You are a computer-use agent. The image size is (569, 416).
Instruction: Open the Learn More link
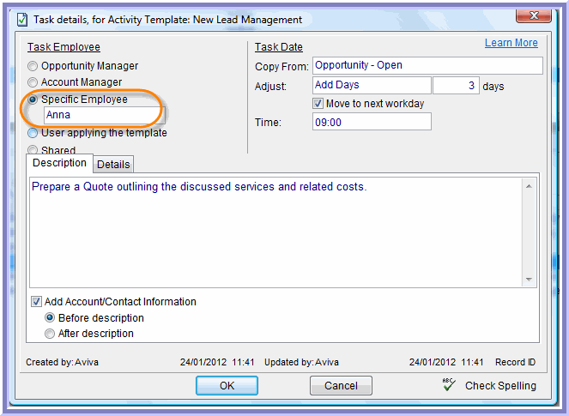pos(511,43)
